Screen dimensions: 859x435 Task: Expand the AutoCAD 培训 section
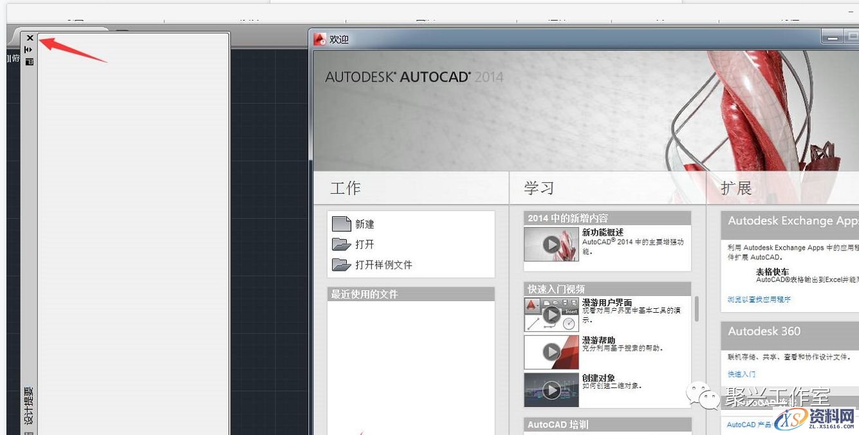click(x=605, y=424)
